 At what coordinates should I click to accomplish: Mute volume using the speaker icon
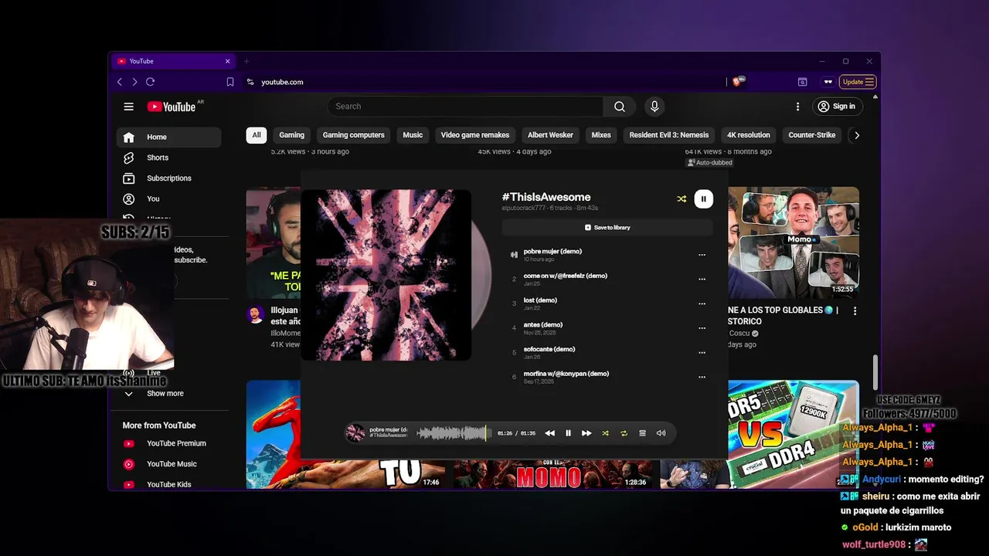(661, 433)
